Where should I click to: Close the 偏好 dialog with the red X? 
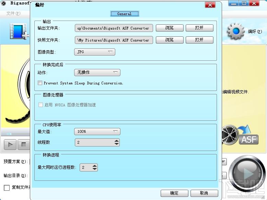coord(210,5)
